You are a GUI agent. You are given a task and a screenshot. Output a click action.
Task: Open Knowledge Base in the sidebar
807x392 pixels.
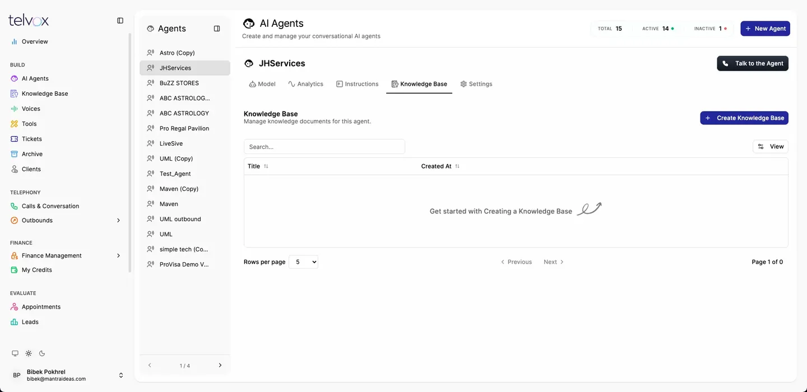pyautogui.click(x=45, y=94)
